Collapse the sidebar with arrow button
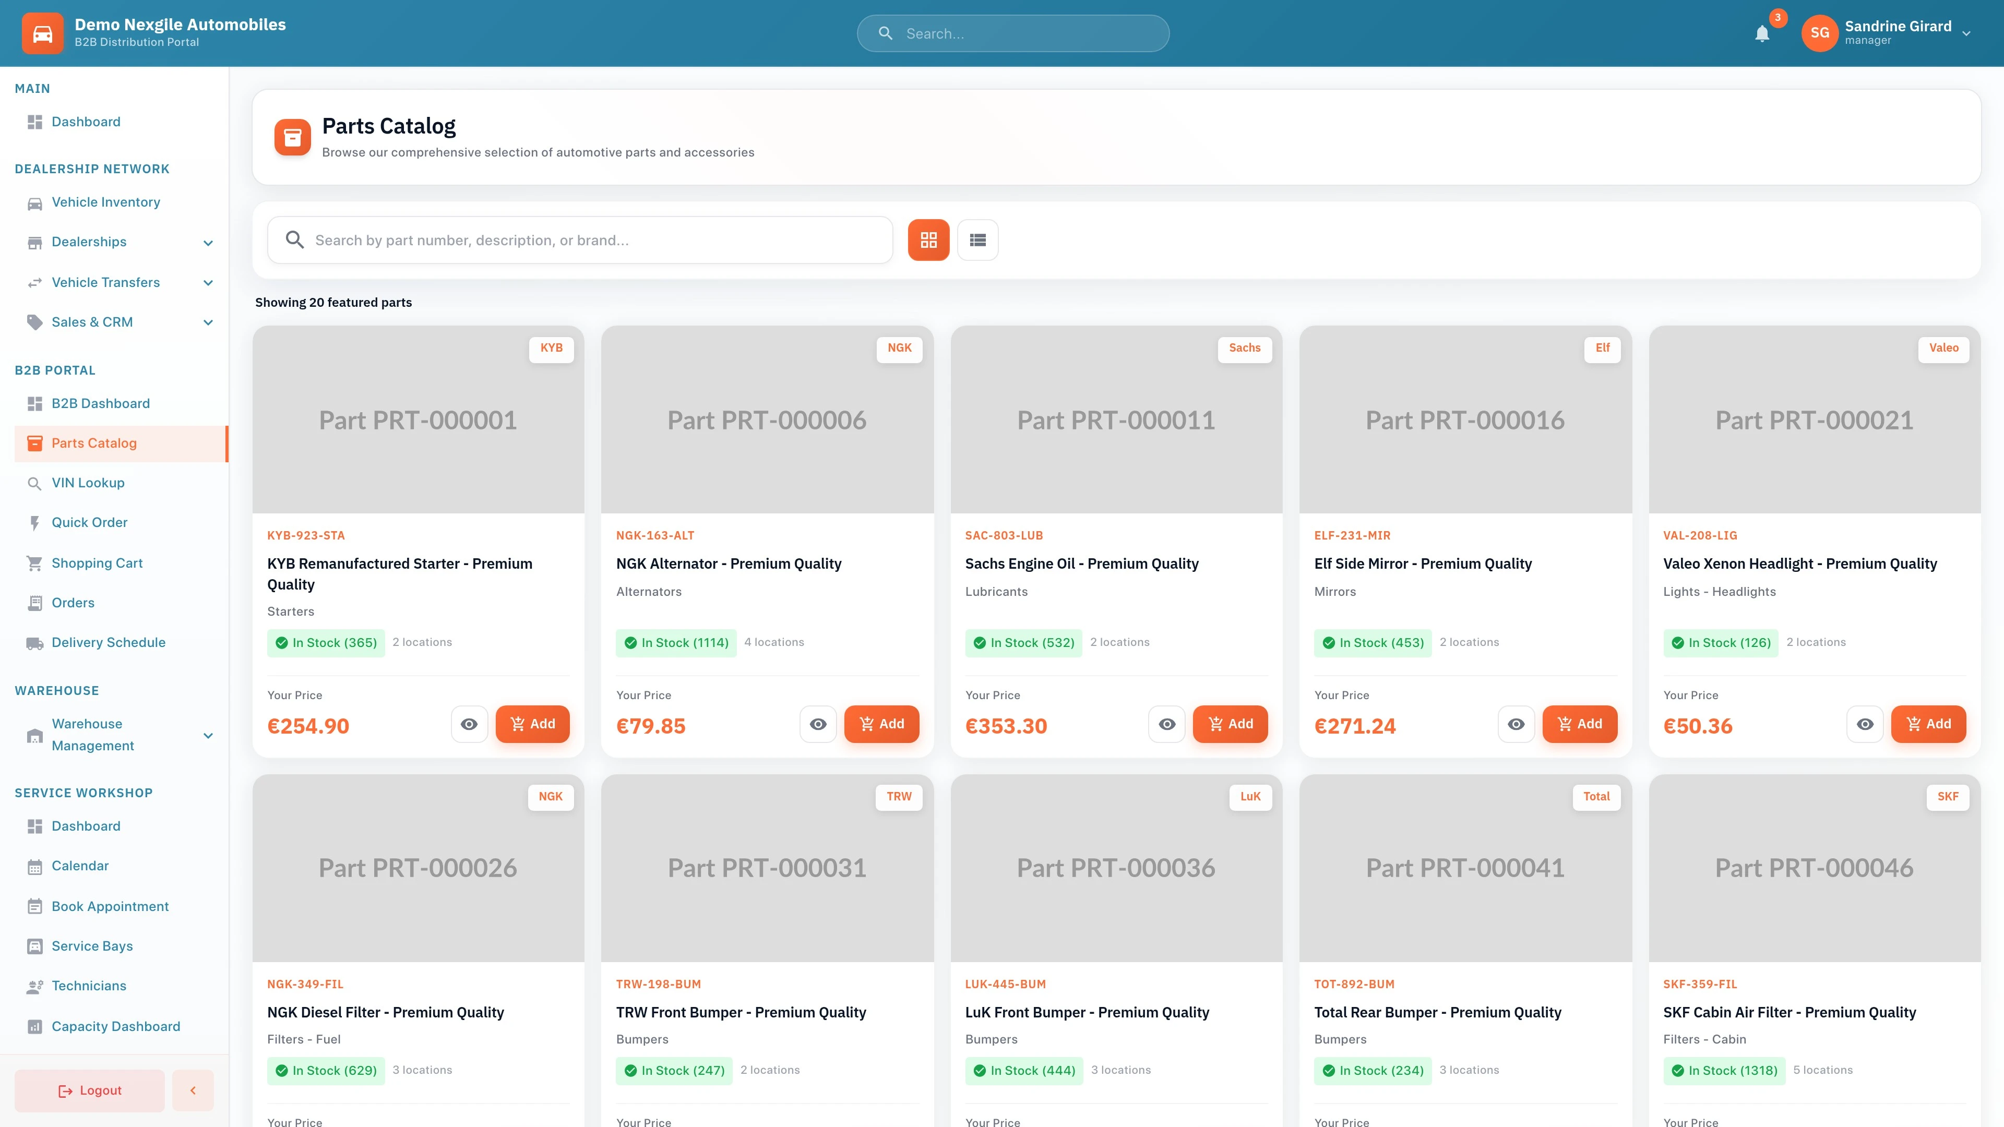The image size is (2004, 1127). click(x=193, y=1090)
